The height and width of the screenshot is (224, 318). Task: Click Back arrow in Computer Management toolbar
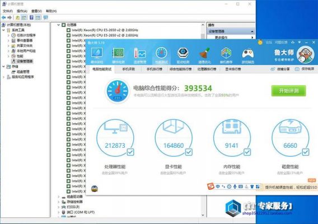4,18
